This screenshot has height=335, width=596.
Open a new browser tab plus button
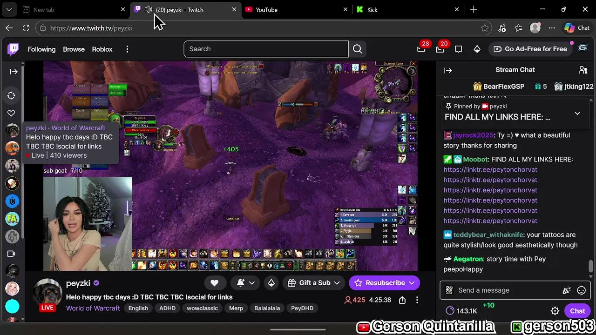click(x=474, y=9)
